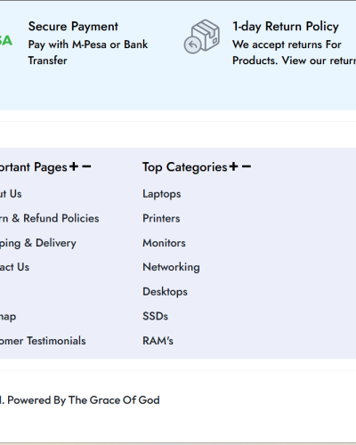The width and height of the screenshot is (356, 445).
Task: Click the green M-Pesa logo
Action: [6, 41]
